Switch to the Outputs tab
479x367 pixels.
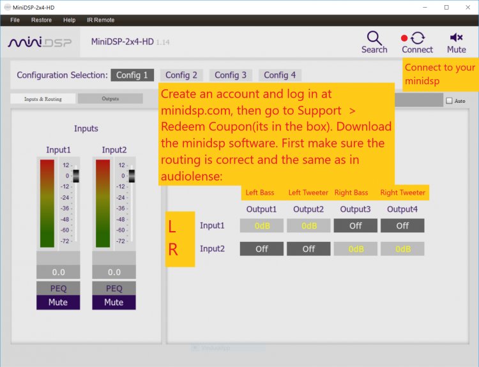click(x=110, y=99)
